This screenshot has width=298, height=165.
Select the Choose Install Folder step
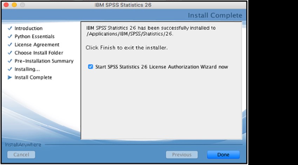pyautogui.click(x=39, y=53)
